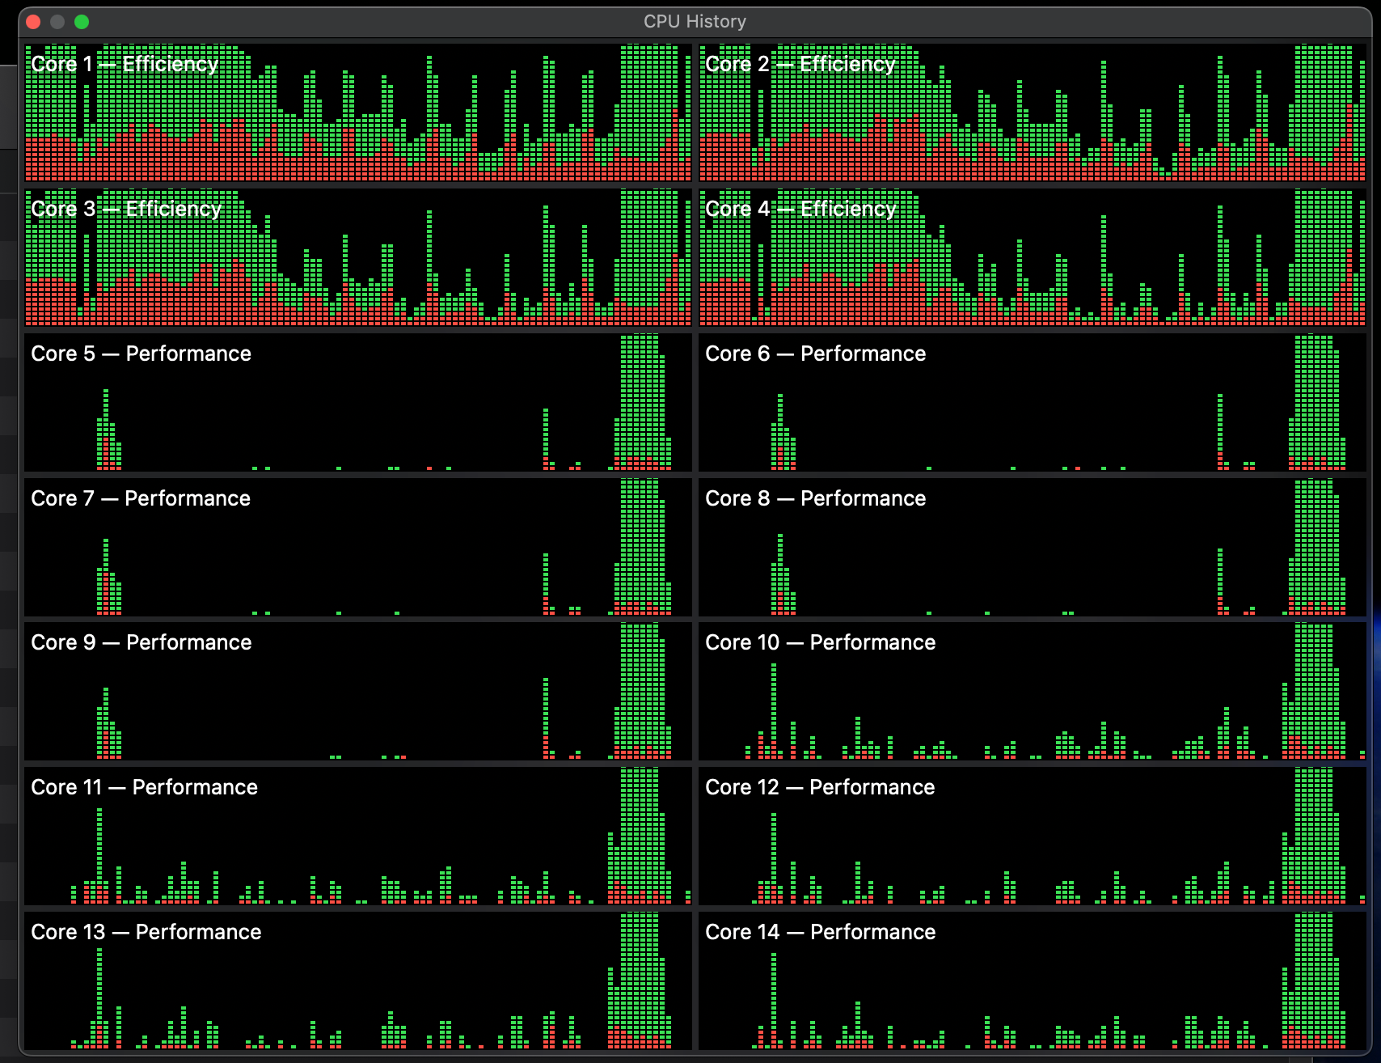This screenshot has width=1381, height=1063.
Task: Click the Core 1 — Efficiency label
Action: click(125, 65)
